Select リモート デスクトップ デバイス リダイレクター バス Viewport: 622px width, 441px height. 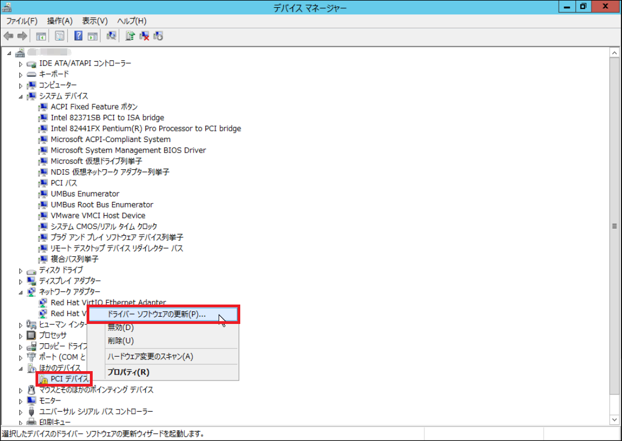[x=117, y=249]
